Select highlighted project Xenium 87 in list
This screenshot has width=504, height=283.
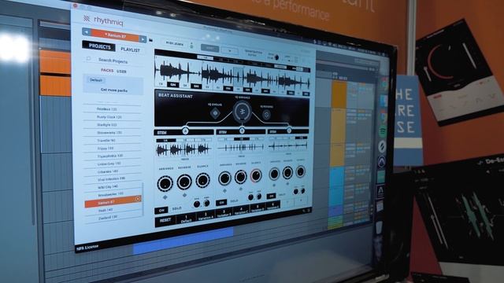tap(113, 202)
